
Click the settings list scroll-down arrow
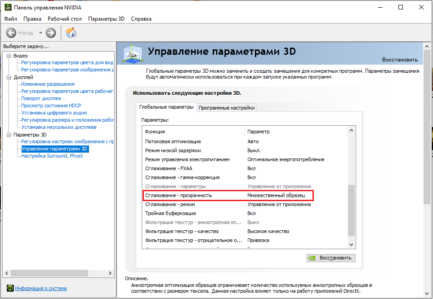click(x=351, y=244)
